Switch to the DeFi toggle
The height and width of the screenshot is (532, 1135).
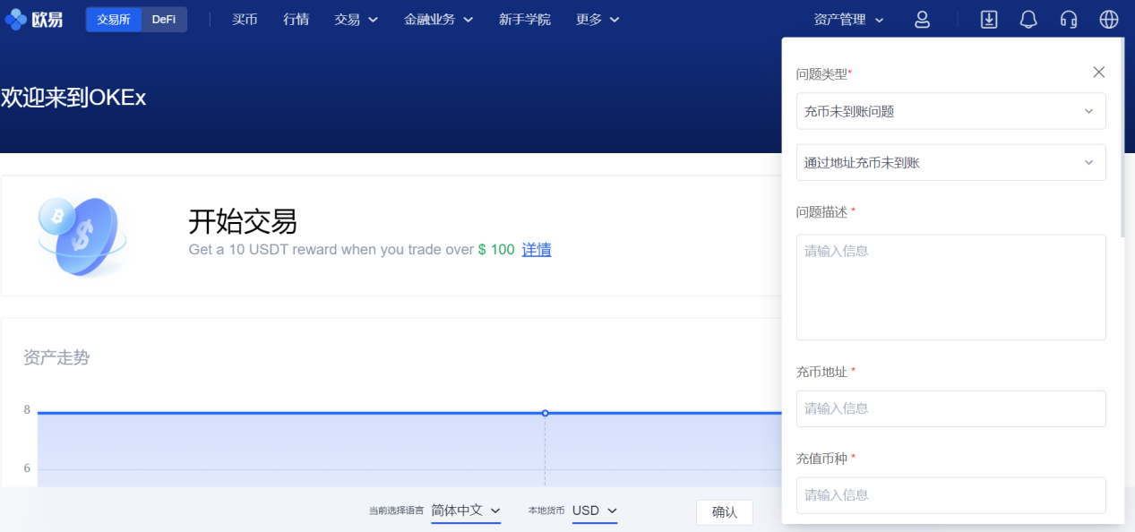pyautogui.click(x=164, y=20)
